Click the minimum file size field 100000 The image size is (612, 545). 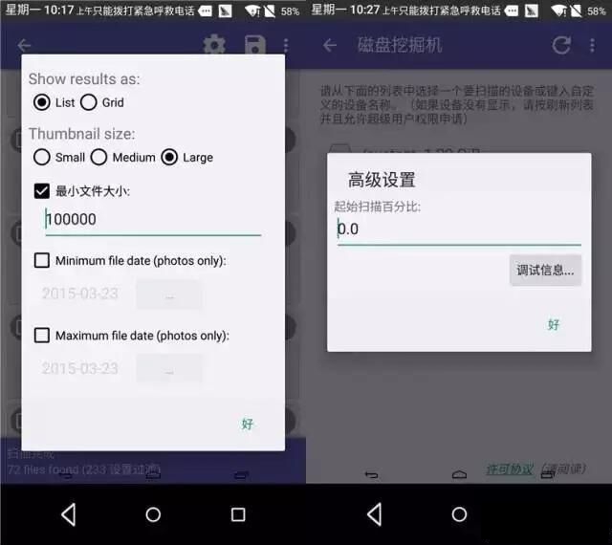153,220
